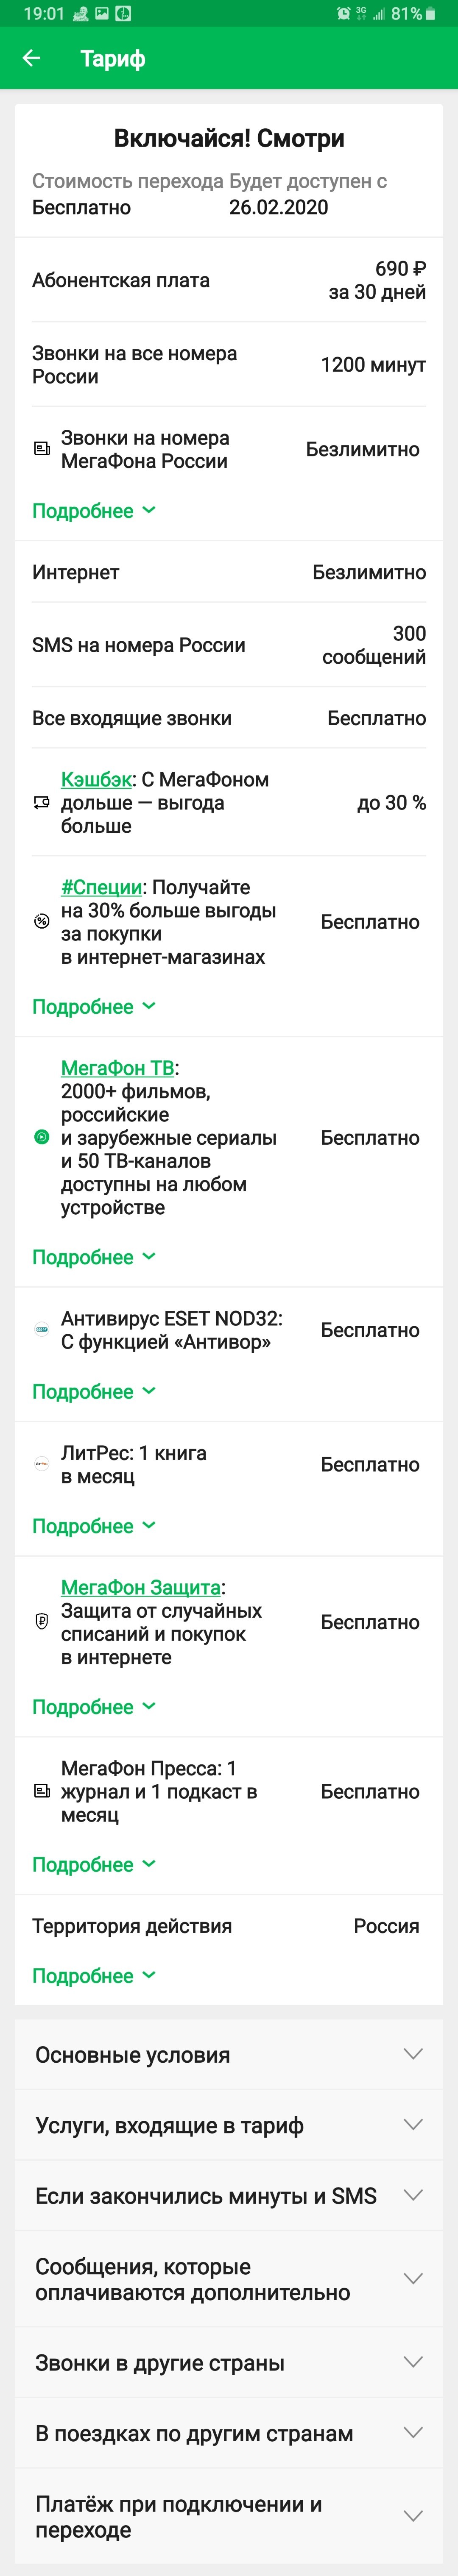The image size is (458, 2576).
Task: Expand Услуги, входящие в тариф section
Action: tap(229, 2125)
